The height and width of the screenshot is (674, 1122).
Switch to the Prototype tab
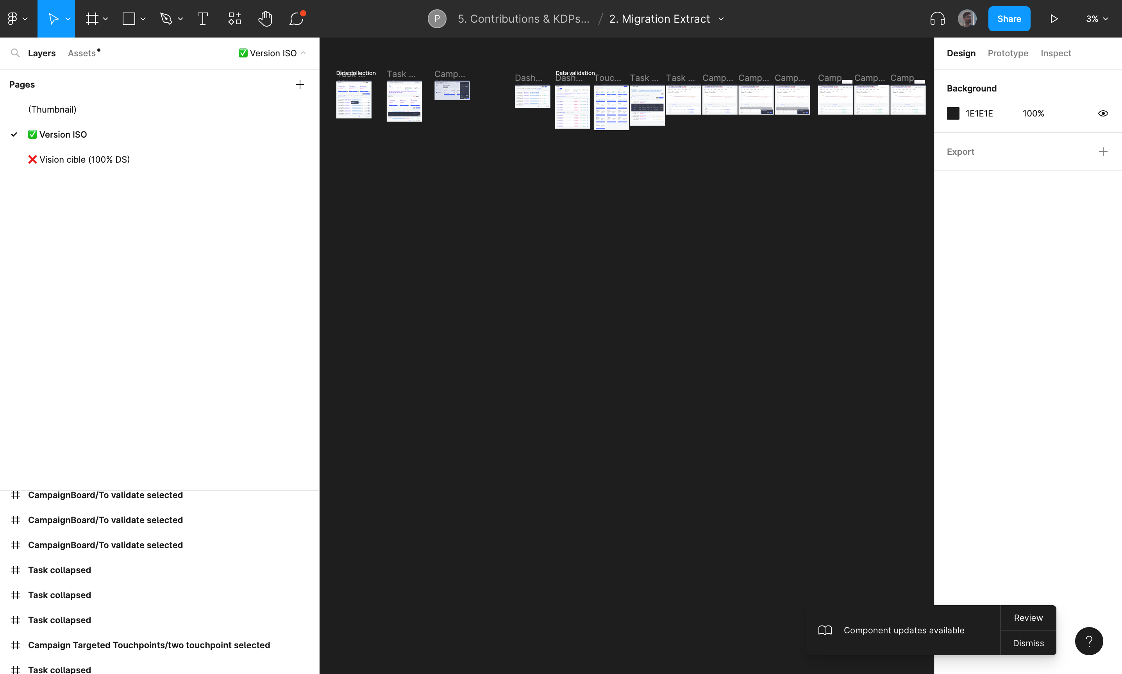[x=1008, y=53]
